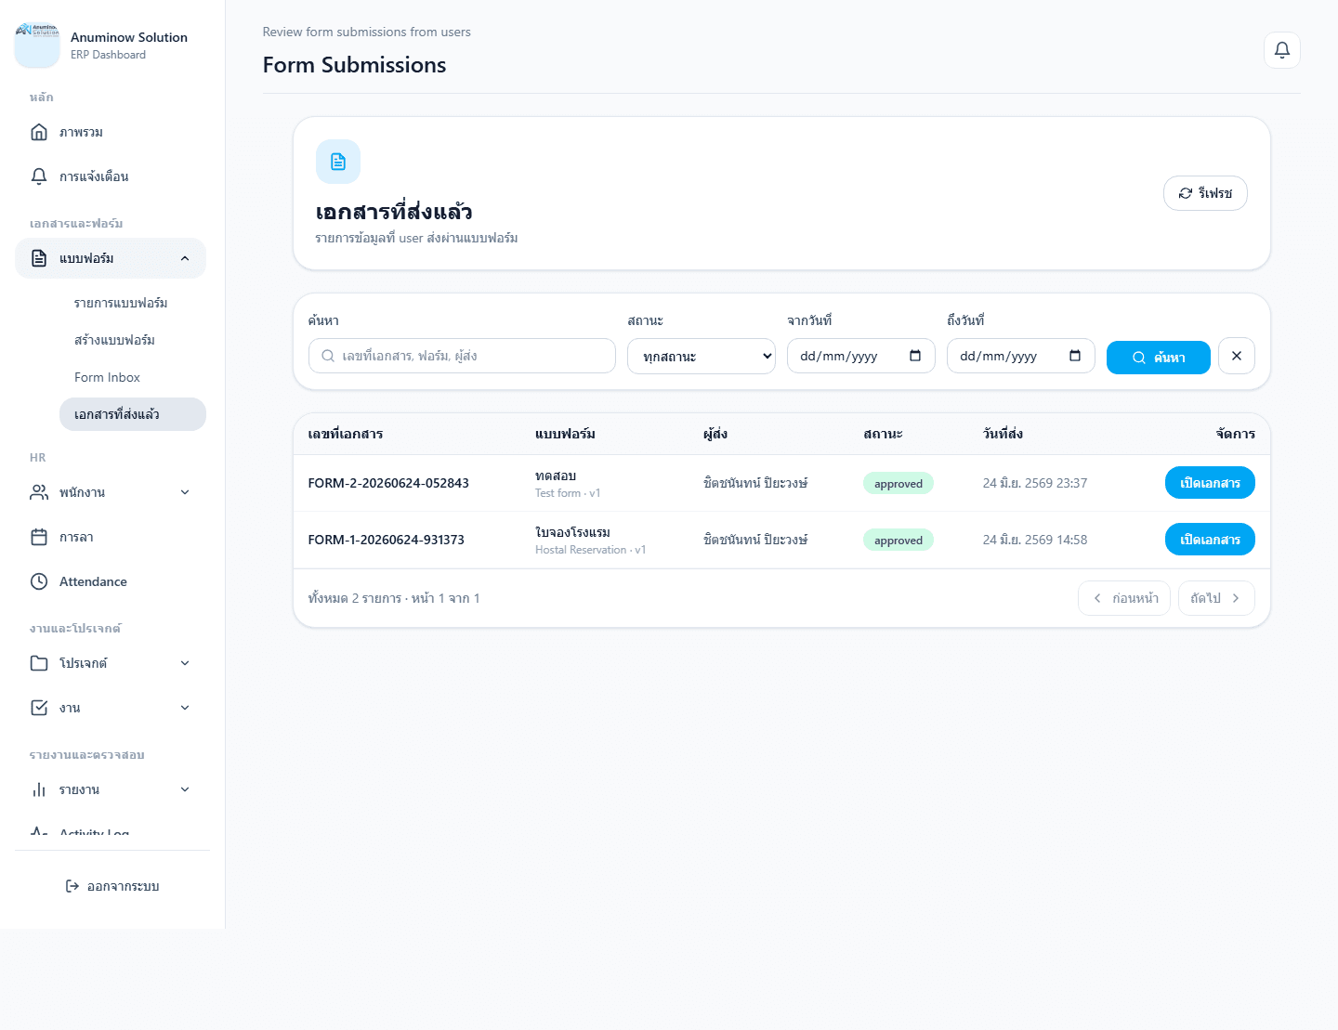Click the Anuminow Solution logo

pos(37,46)
